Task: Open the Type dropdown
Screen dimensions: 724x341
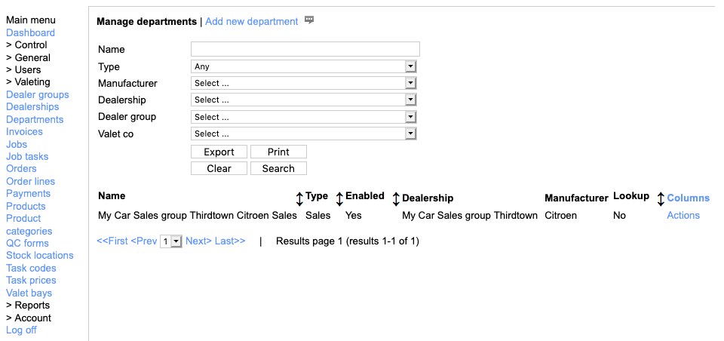Action: [303, 66]
